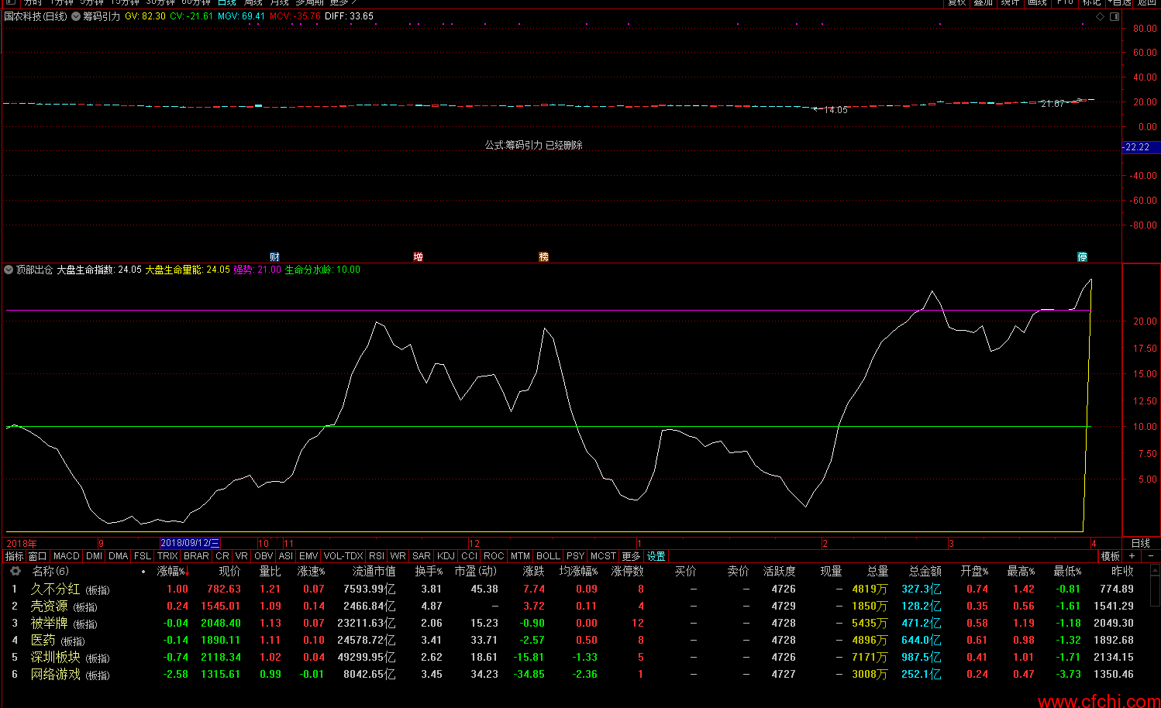This screenshot has width=1161, height=708.
Task: Open list settings gear icon
Action: (x=15, y=571)
